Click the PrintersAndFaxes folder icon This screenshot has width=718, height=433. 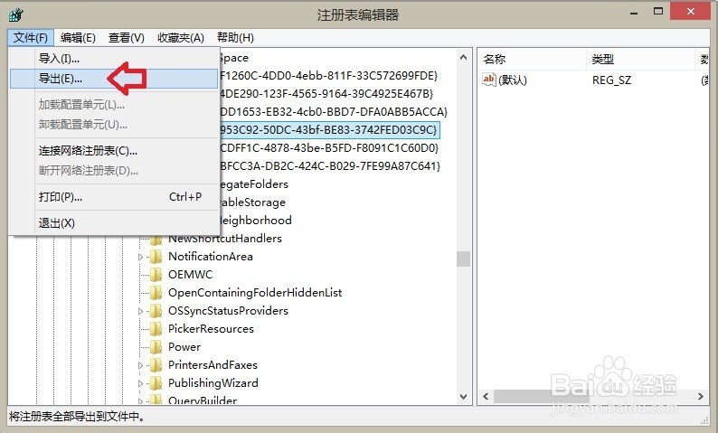coord(156,365)
